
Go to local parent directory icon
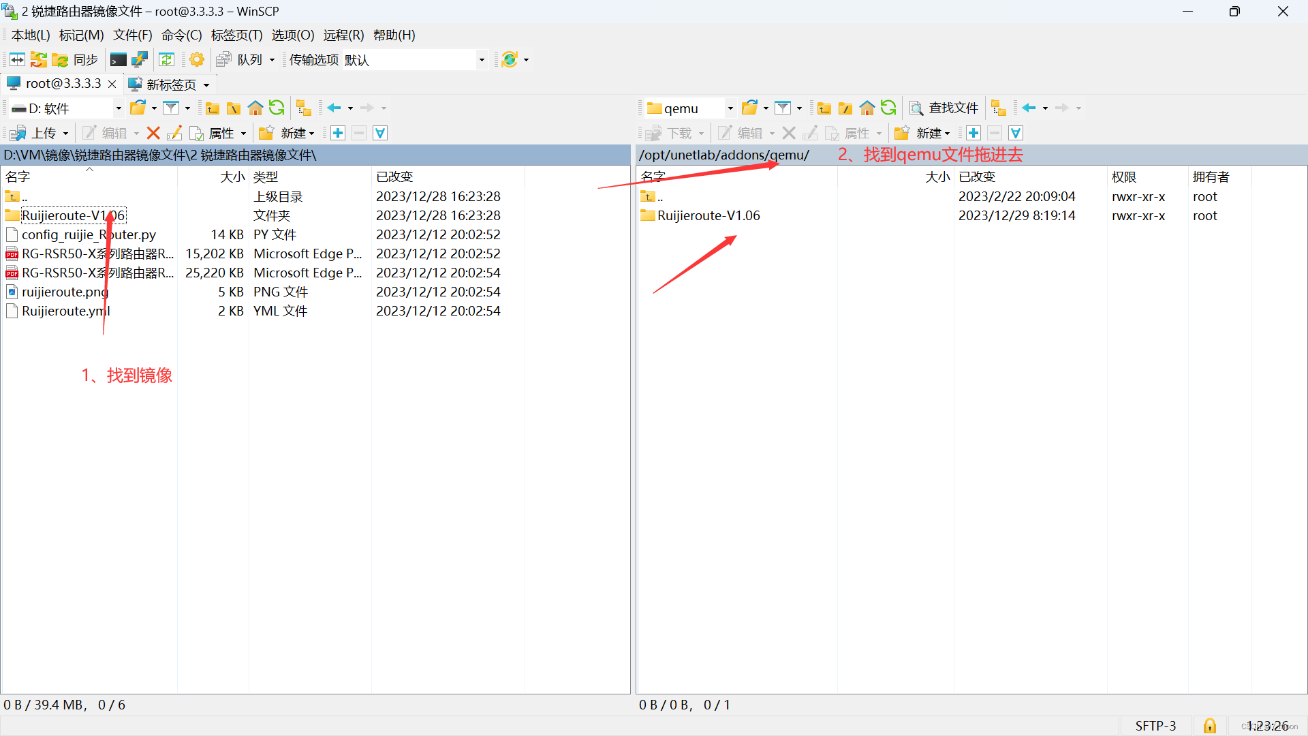[x=213, y=108]
